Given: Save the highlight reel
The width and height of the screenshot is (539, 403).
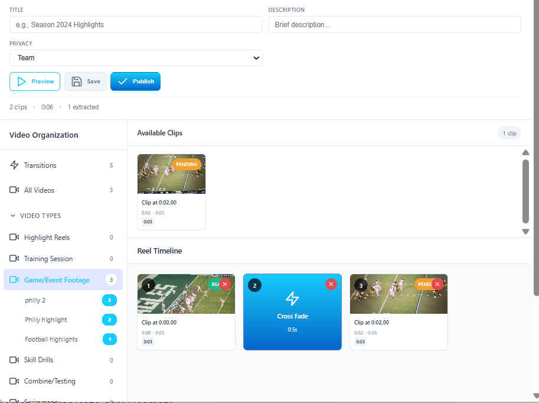Looking at the screenshot, I should tap(86, 82).
